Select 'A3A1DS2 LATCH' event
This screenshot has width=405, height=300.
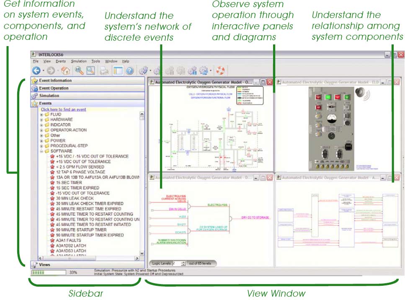point(71,246)
